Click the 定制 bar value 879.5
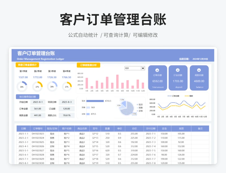The image size is (226, 173). (94, 114)
